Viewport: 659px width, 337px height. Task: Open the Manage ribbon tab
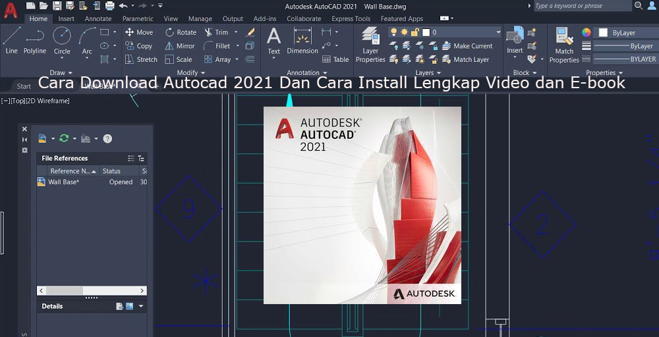pos(200,18)
